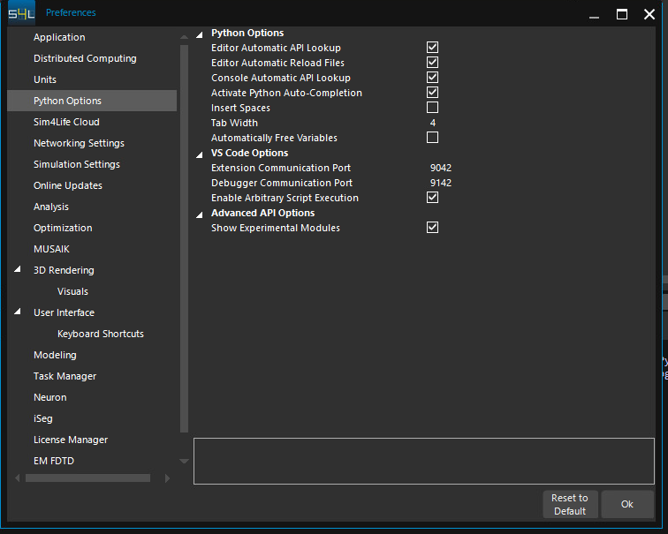Open EM FDTD preferences

tap(54, 461)
